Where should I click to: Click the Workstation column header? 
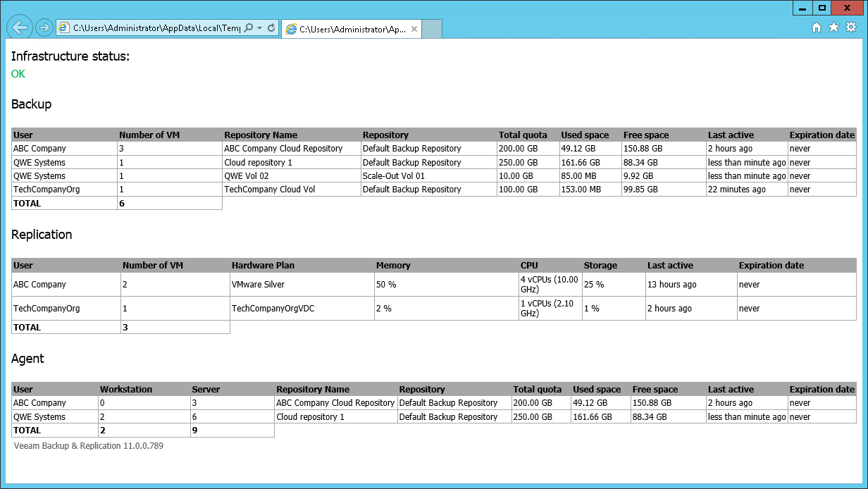point(126,390)
